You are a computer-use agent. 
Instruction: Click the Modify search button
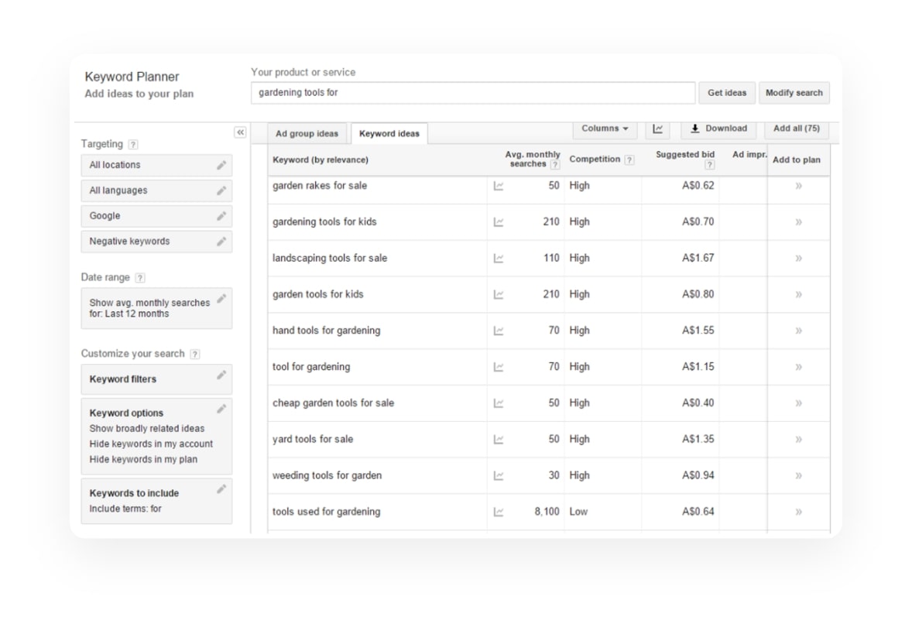(794, 93)
